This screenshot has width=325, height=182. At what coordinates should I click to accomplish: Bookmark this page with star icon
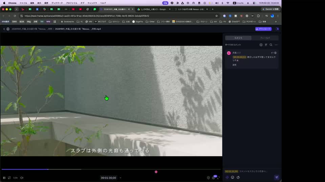tap(217, 16)
